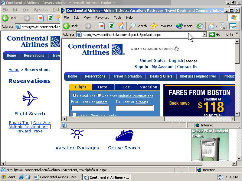Click Back arrow in rear Reservations window

pyautogui.click(x=5, y=18)
